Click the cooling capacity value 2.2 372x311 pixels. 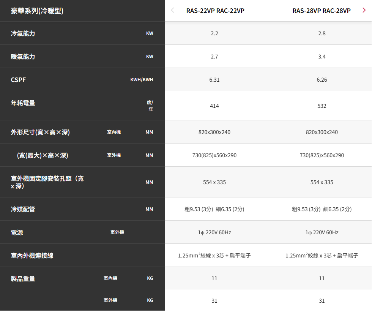click(214, 33)
